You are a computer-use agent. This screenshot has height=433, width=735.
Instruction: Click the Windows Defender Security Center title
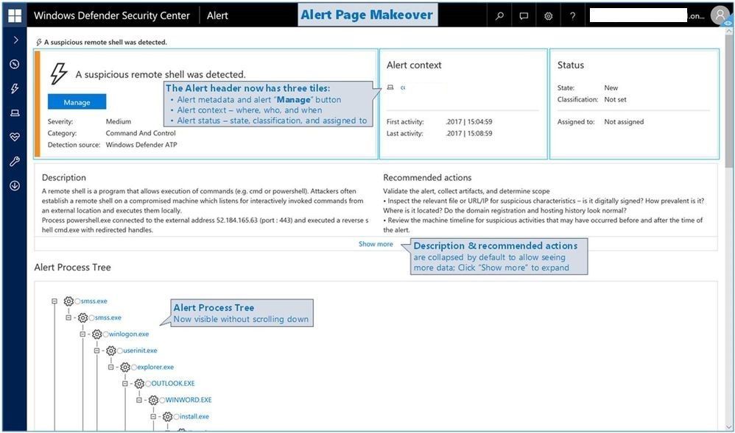pos(111,15)
